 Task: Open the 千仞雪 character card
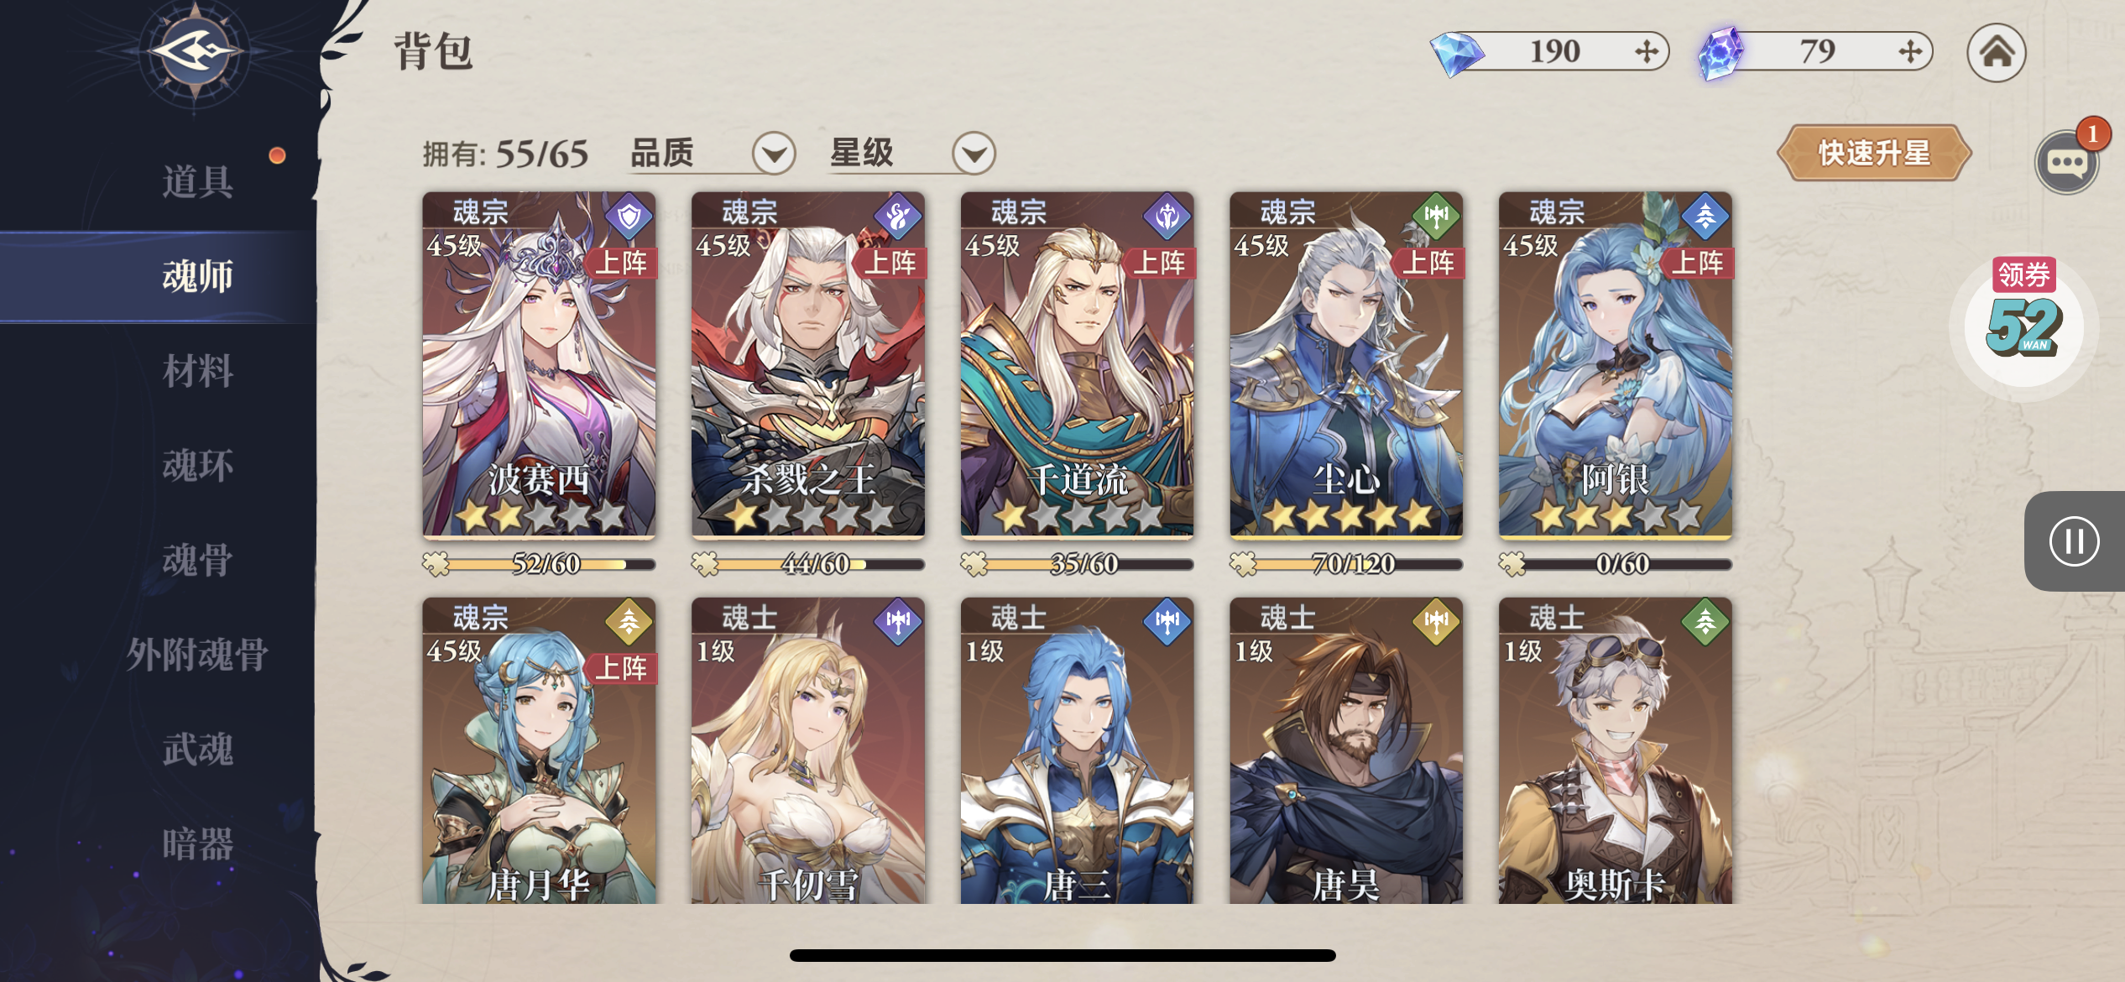(808, 750)
